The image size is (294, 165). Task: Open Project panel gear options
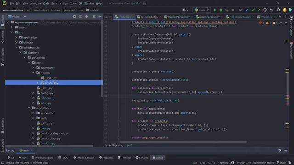(x=94, y=16)
